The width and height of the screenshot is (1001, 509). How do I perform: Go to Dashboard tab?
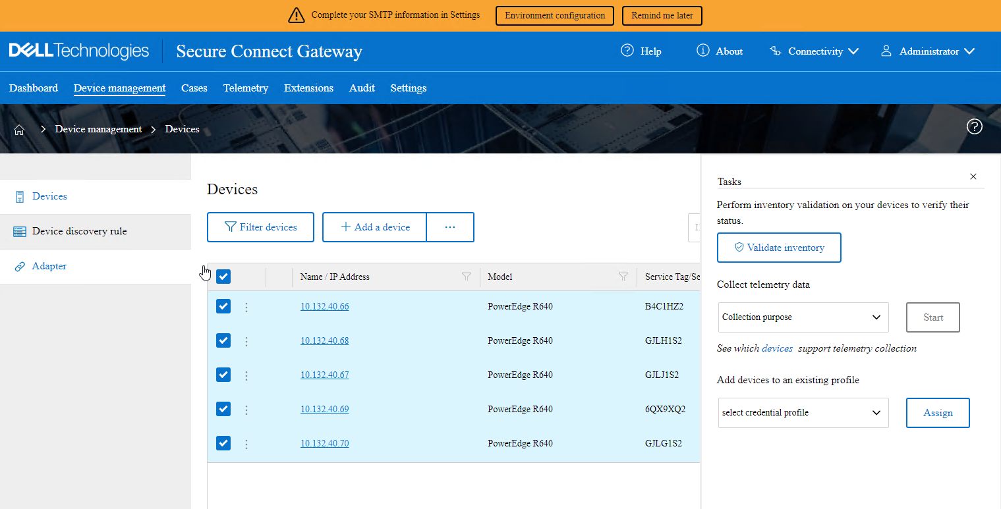[x=34, y=88]
